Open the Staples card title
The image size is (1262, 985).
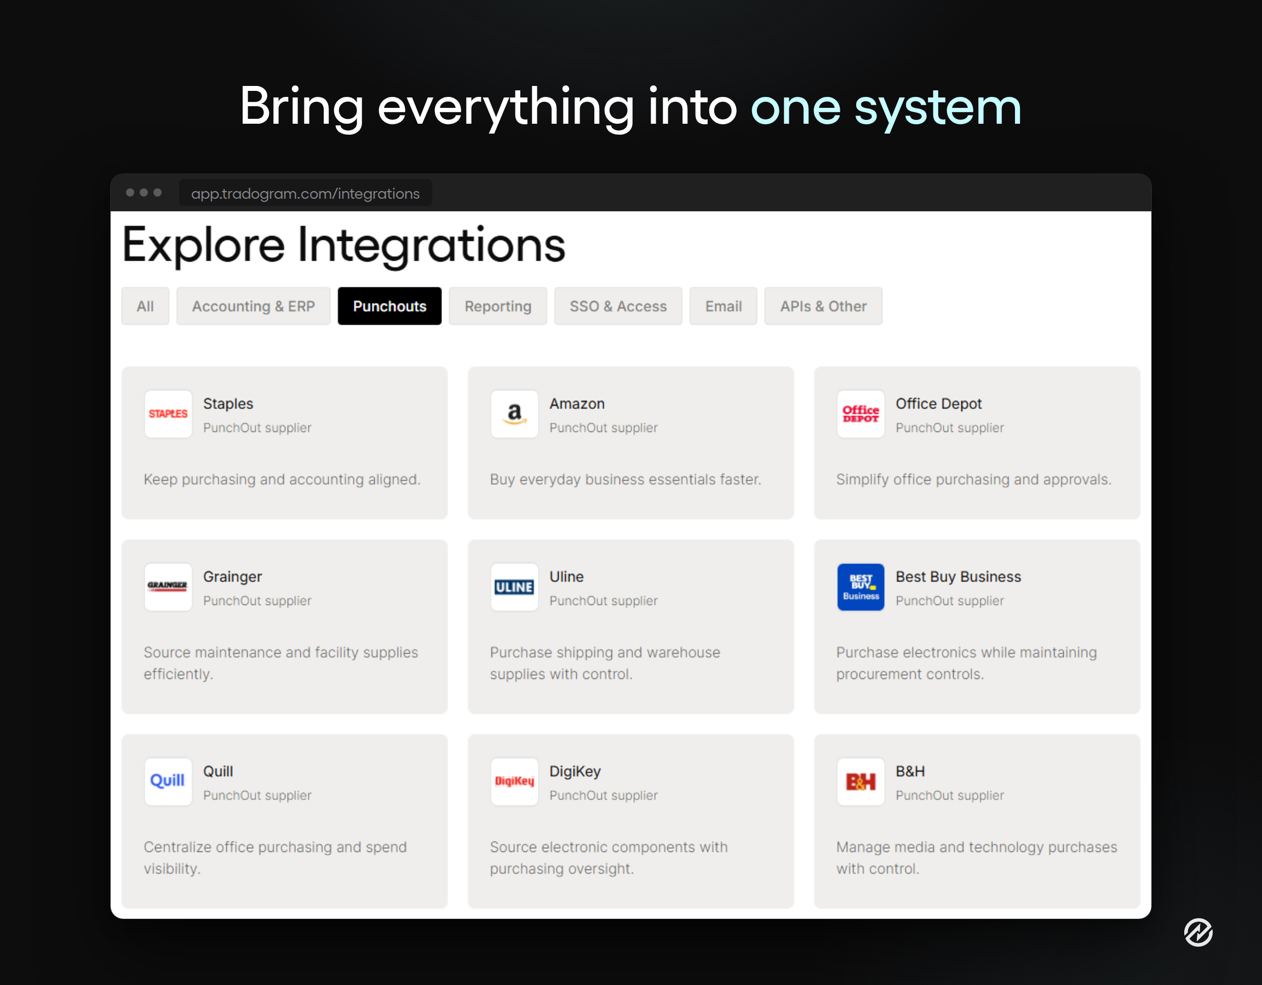[x=228, y=403]
